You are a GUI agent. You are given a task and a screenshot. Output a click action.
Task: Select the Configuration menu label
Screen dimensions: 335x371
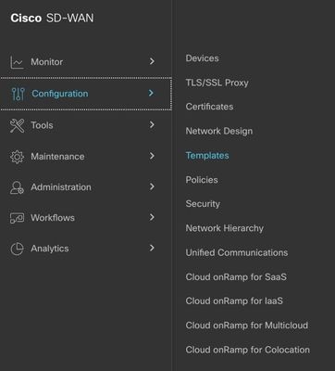tap(60, 94)
